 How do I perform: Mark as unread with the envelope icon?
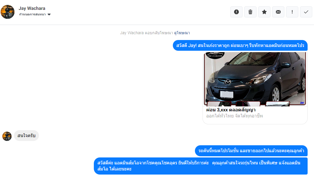pos(278,12)
